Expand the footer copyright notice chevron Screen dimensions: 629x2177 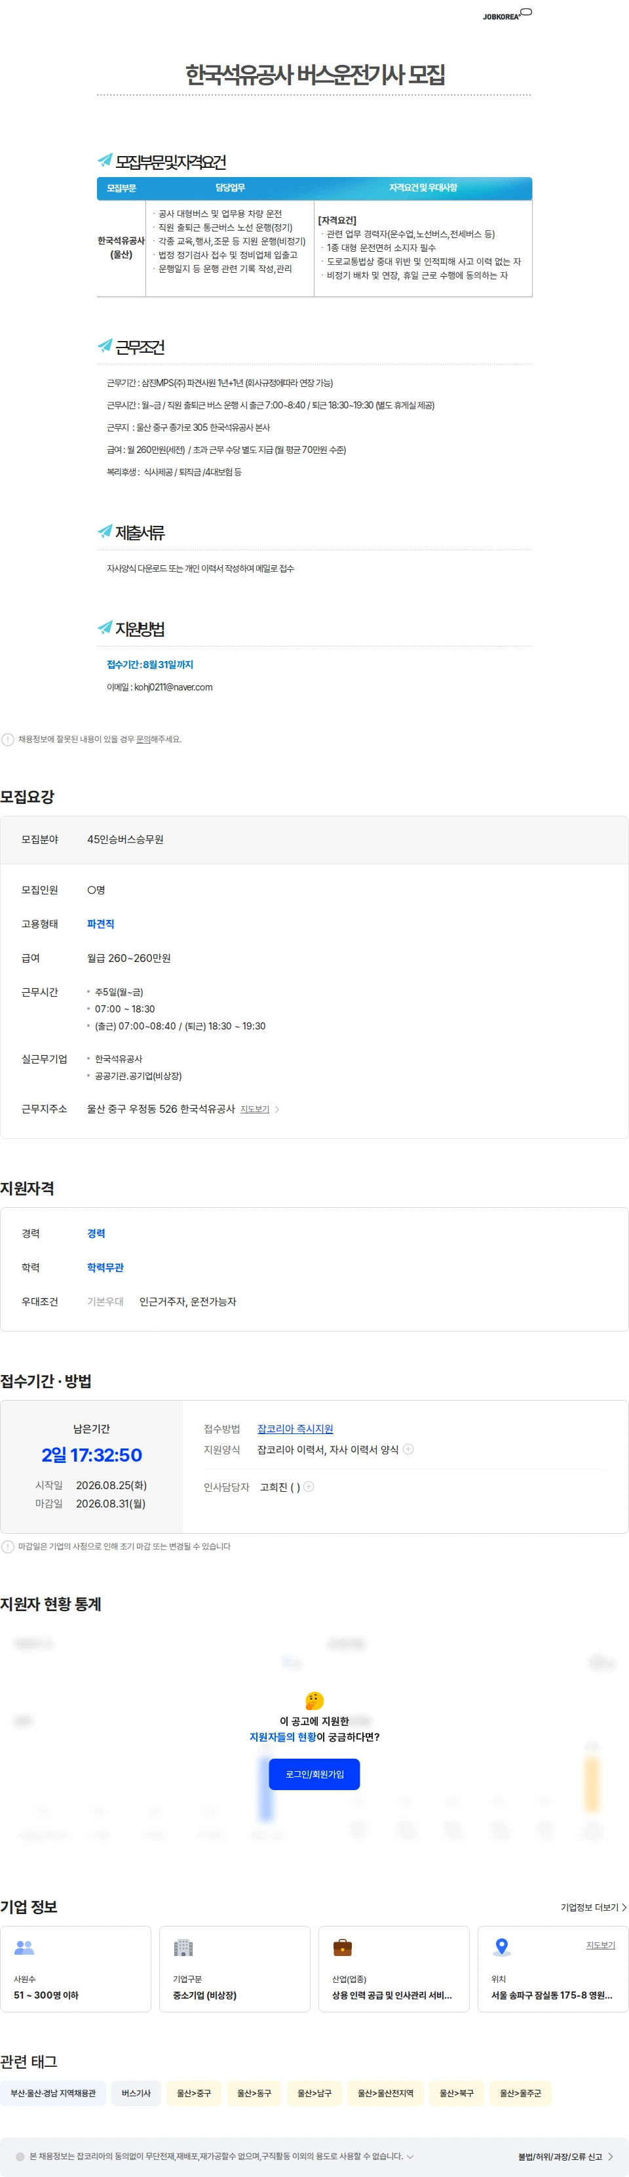pyautogui.click(x=410, y=2157)
